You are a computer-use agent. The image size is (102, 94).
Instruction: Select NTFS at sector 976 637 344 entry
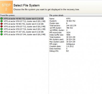(24, 35)
